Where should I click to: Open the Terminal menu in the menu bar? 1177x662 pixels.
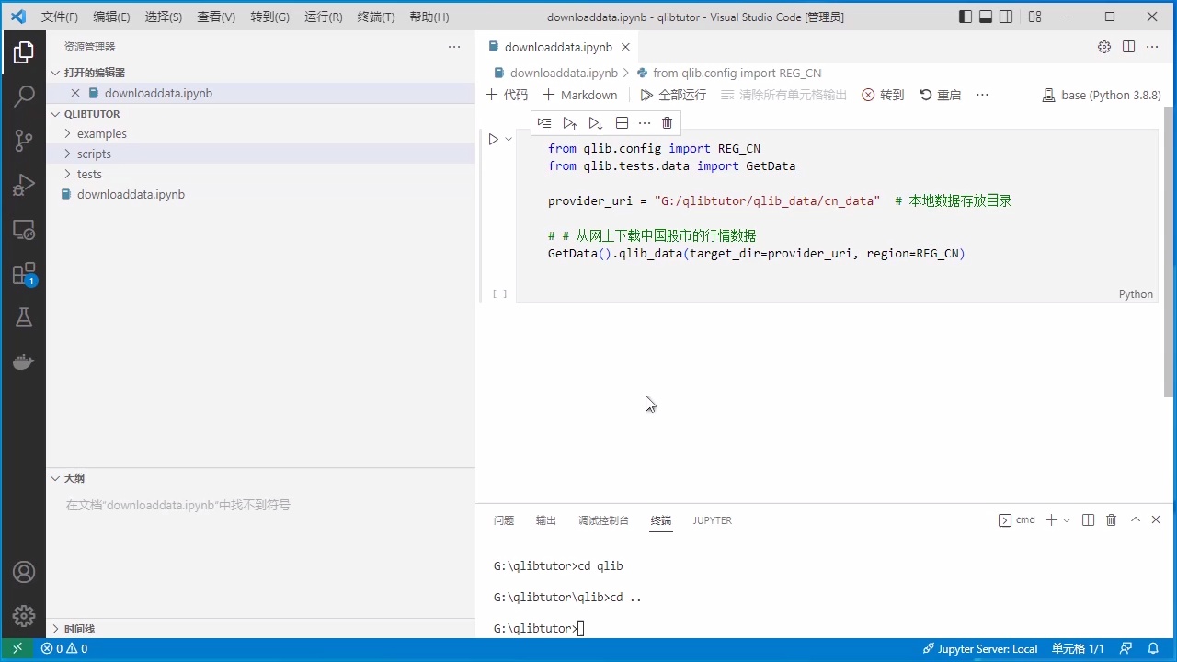(375, 17)
